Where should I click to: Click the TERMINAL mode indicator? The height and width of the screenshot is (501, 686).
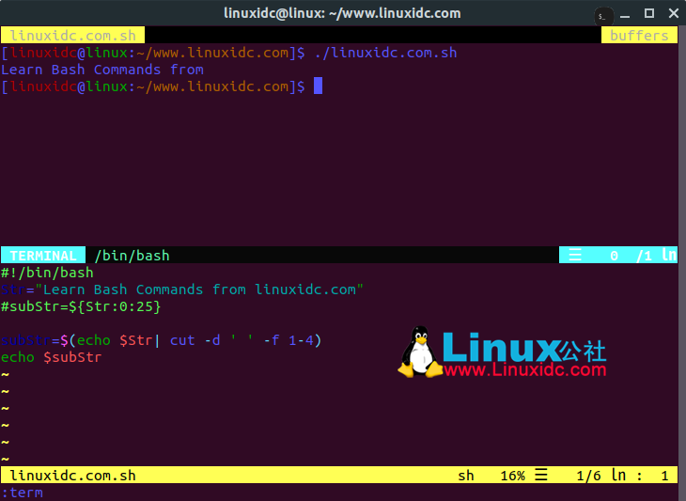pyautogui.click(x=43, y=255)
